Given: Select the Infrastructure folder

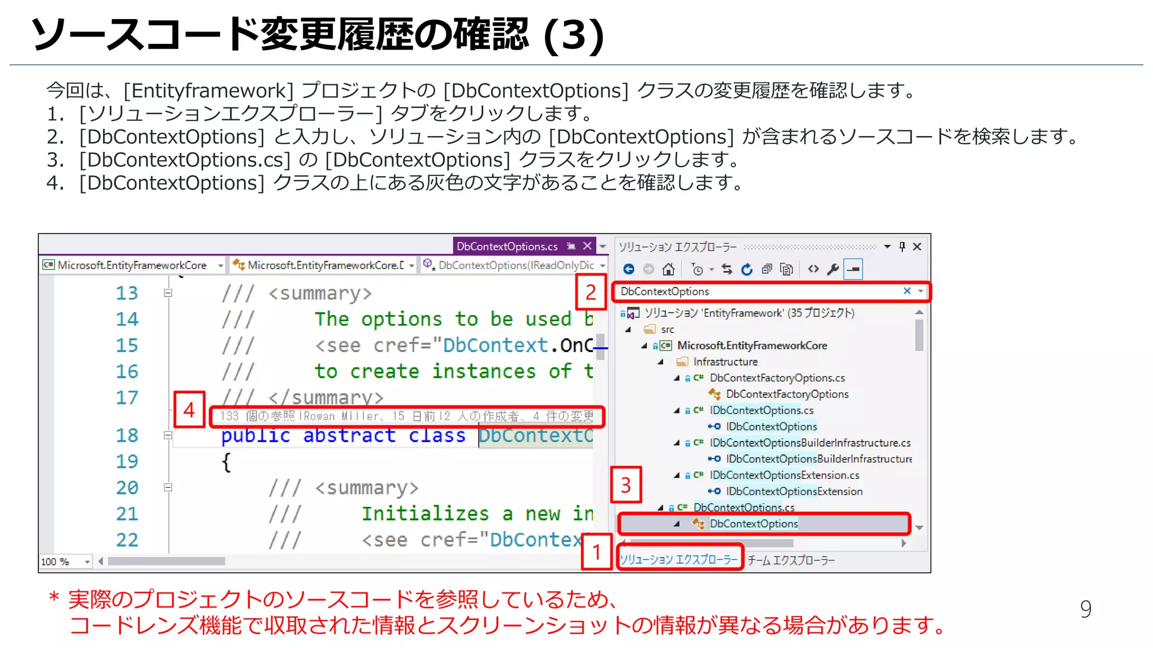Looking at the screenshot, I should (x=725, y=362).
